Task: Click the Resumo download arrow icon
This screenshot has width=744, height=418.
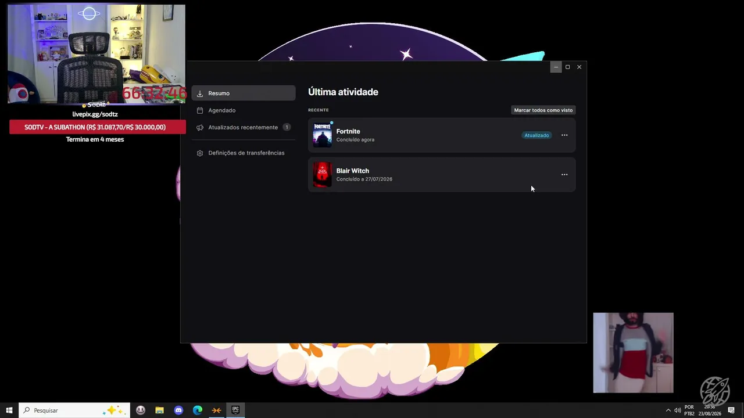Action: (x=200, y=93)
